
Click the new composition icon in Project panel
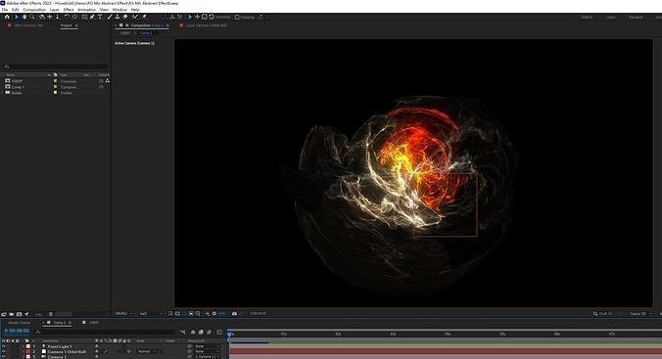pyautogui.click(x=19, y=314)
